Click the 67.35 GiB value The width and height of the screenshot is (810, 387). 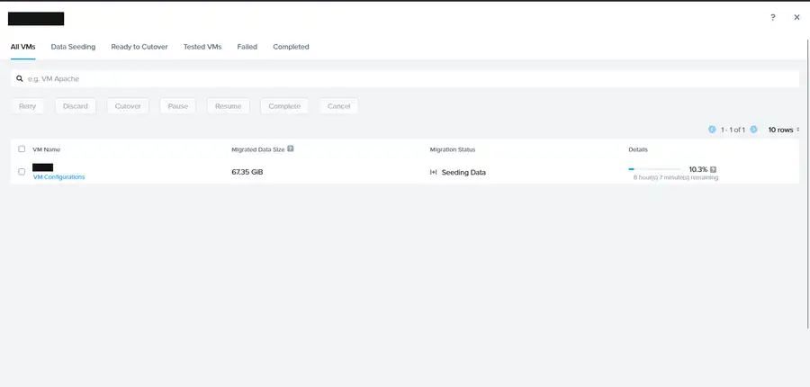247,172
